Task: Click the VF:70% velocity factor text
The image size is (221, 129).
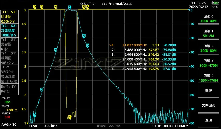Action: pos(7,72)
